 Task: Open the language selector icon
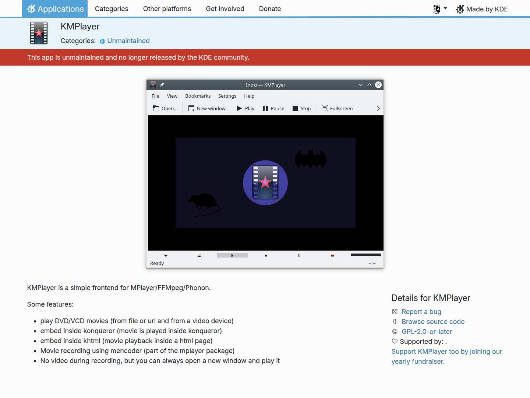(x=439, y=9)
